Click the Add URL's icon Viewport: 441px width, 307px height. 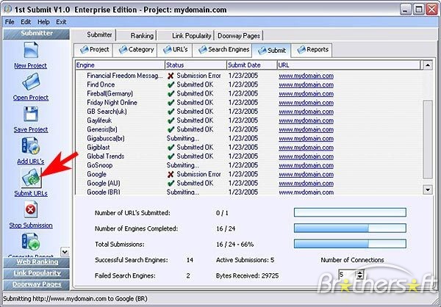(x=31, y=145)
